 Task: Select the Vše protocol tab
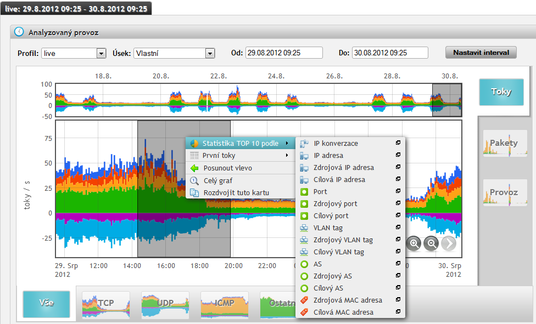click(47, 304)
